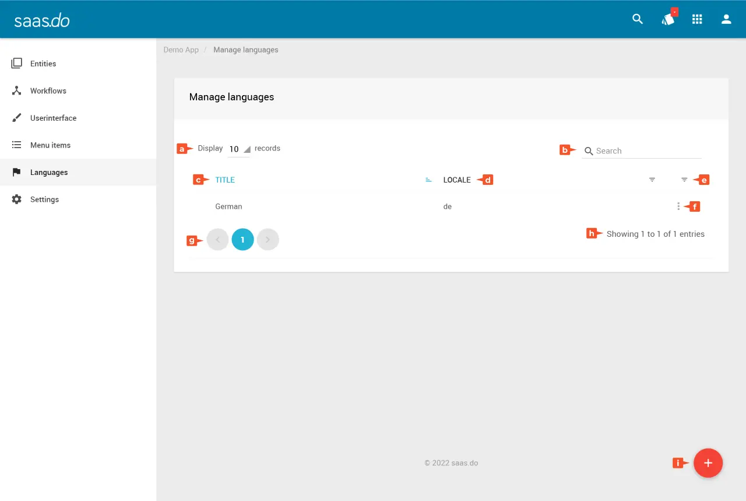
Task: Open the apps grid launcher
Action: point(697,19)
